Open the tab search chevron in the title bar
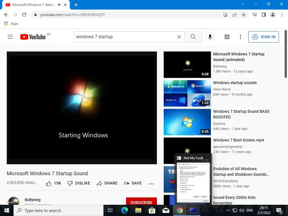Viewport: 288px width, 216px height. [x=243, y=4]
